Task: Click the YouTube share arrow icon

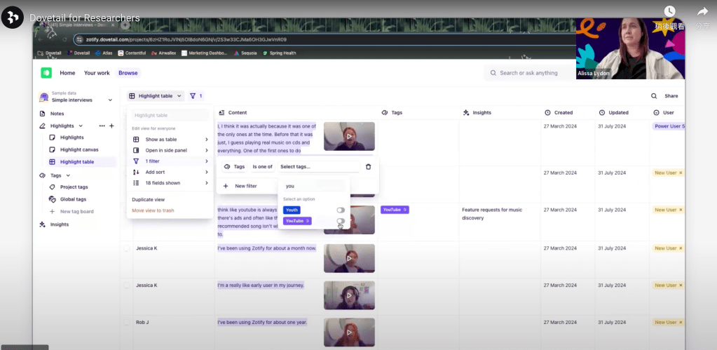Action: [x=702, y=11]
